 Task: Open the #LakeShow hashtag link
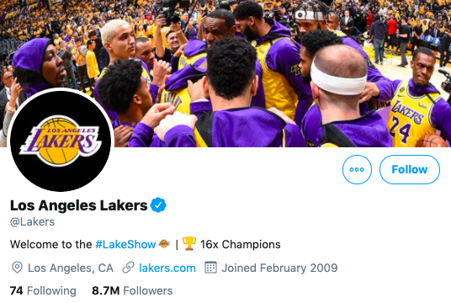125,244
